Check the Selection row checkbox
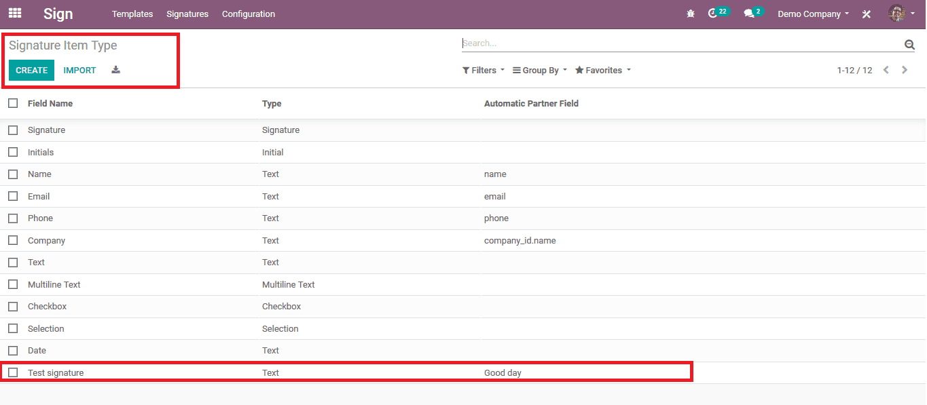This screenshot has height=405, width=927. point(13,328)
